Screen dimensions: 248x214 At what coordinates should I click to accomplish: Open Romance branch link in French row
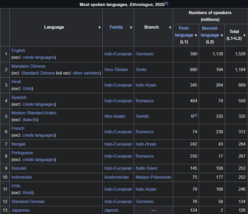click(145, 132)
